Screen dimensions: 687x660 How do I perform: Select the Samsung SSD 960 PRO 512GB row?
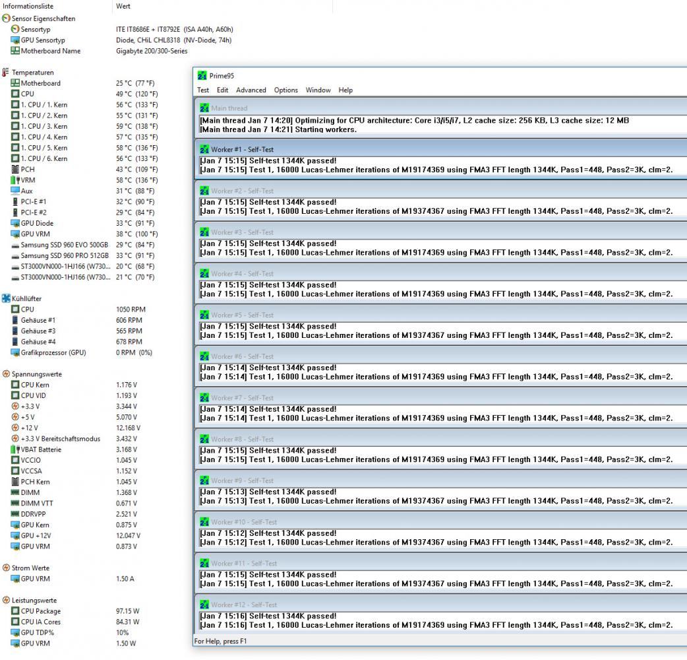coord(83,255)
